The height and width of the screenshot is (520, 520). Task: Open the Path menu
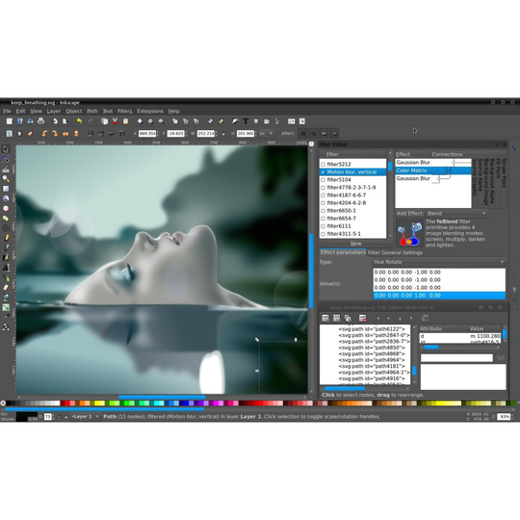click(92, 111)
